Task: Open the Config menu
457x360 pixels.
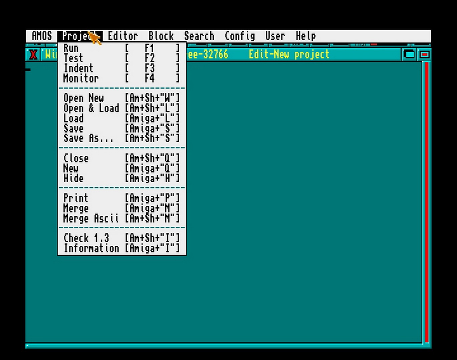Action: tap(240, 36)
